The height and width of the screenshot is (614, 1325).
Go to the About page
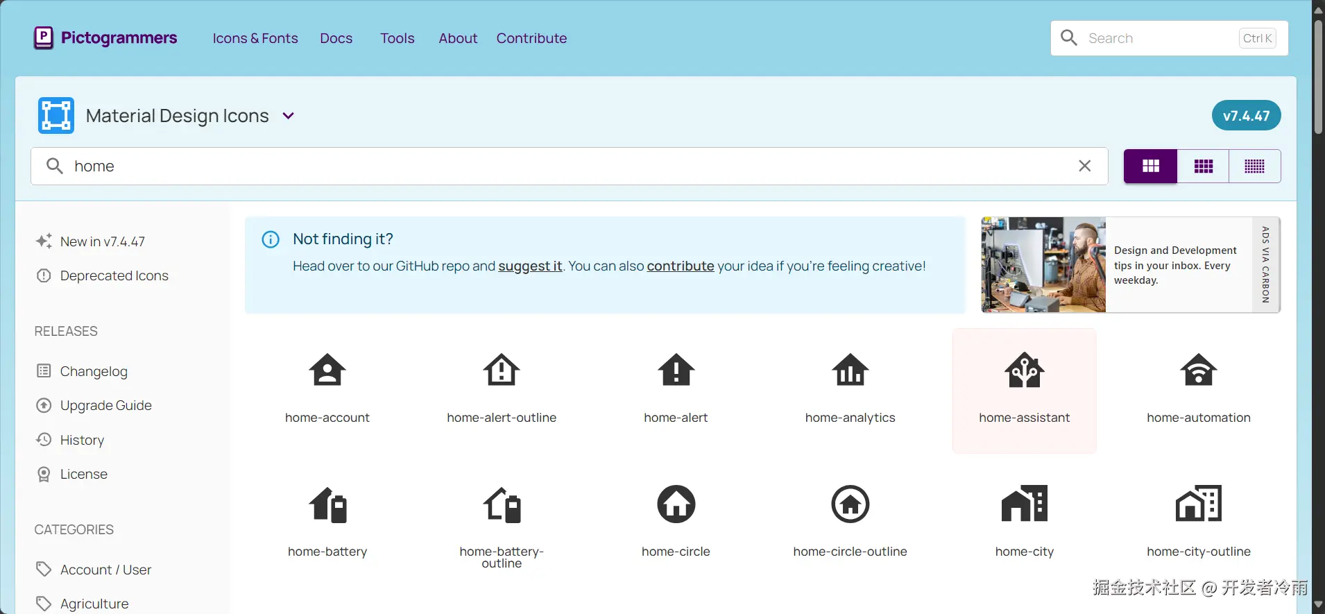(x=458, y=38)
